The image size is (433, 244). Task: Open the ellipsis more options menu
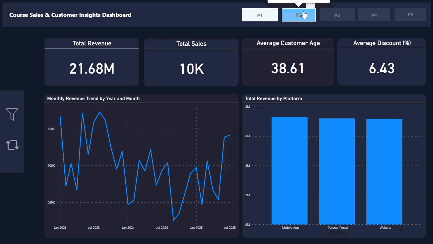coord(310,3)
